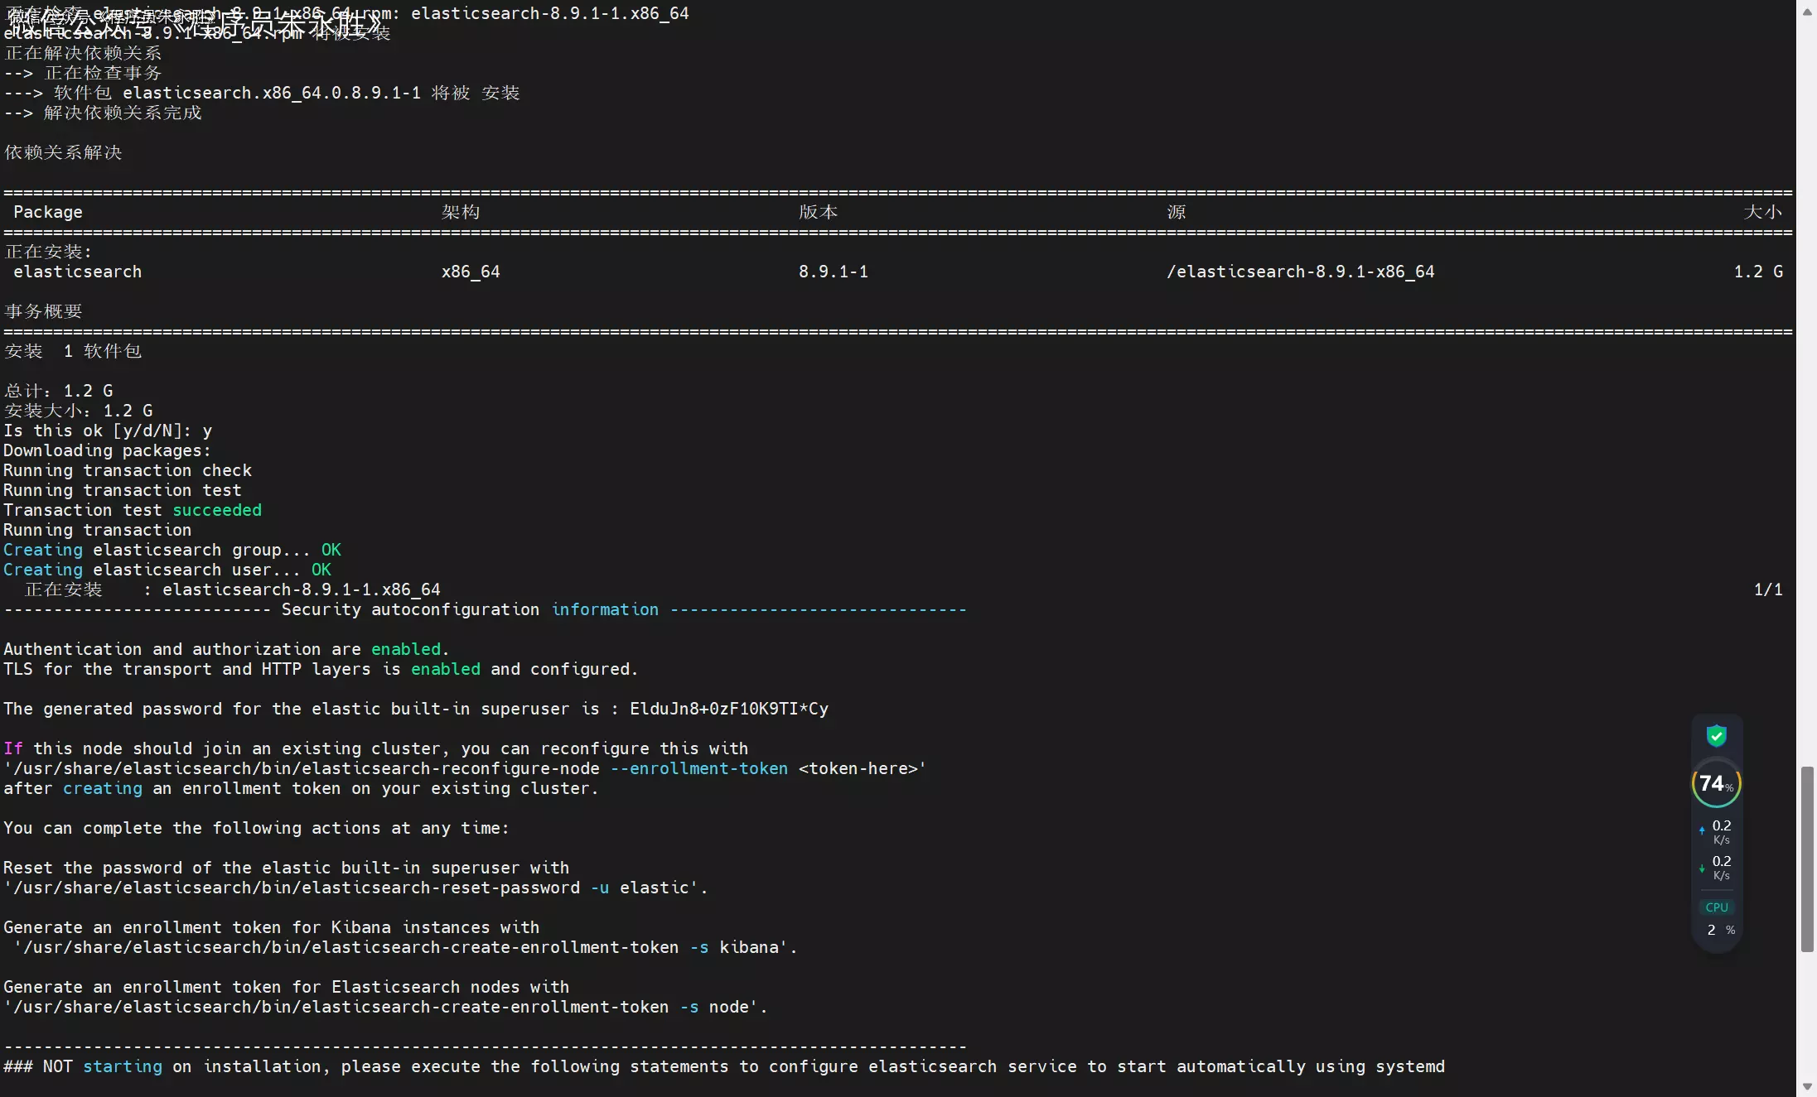Click the vertical scrollbar thumb
The height and width of the screenshot is (1097, 1817).
point(1807,859)
